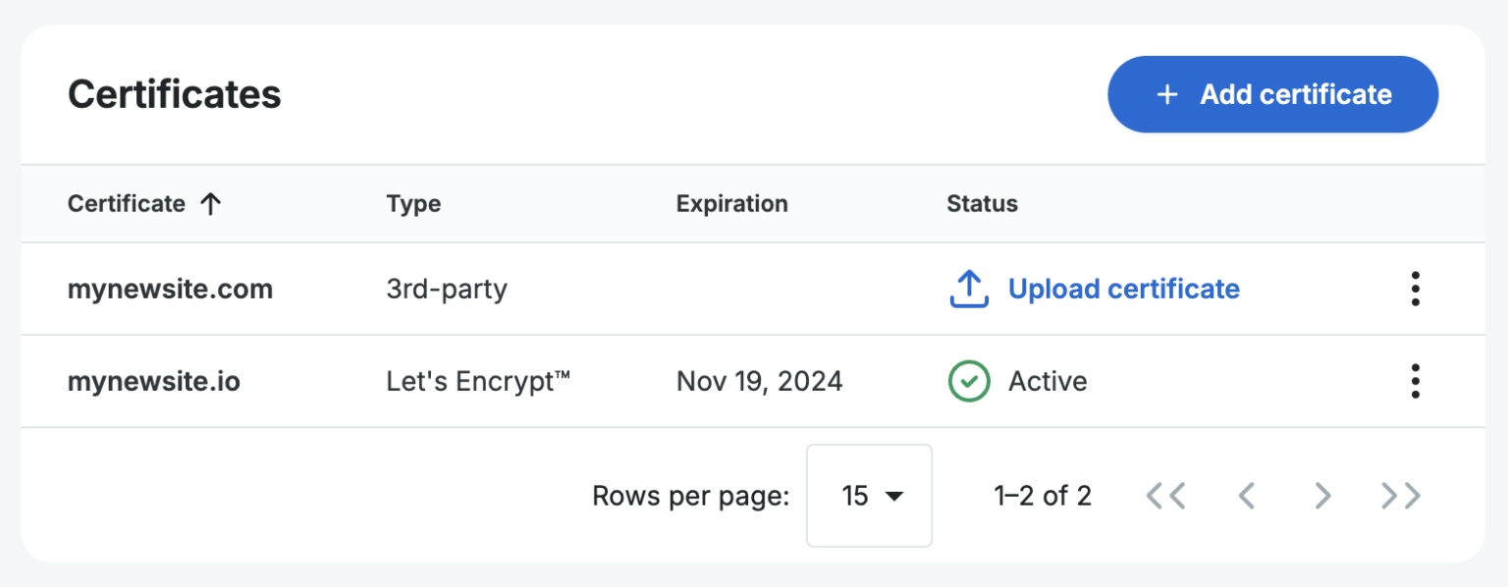Screen dimensions: 1508x587
Task: Click the Nov 19, 2024 expiration date
Action: point(759,381)
